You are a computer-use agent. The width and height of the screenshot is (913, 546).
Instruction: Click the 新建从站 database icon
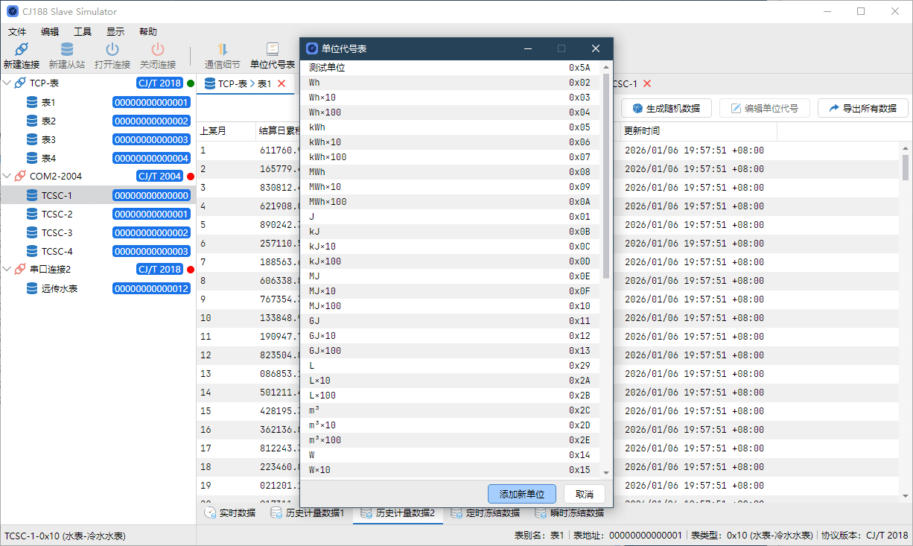click(x=67, y=50)
